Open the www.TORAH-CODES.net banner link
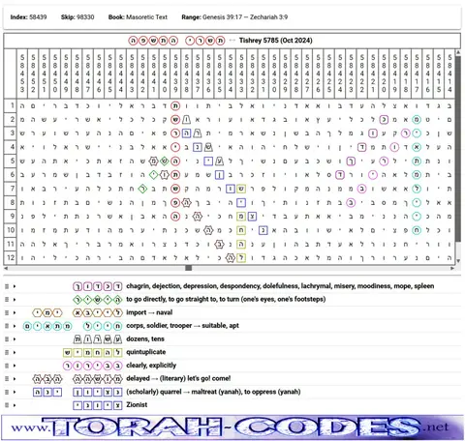465x441 pixels. click(x=232, y=427)
